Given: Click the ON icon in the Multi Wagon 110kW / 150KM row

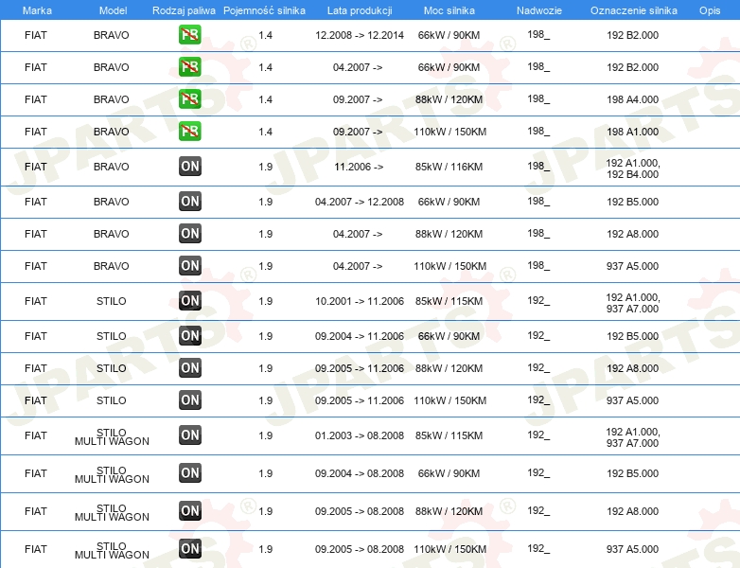Looking at the screenshot, I should point(189,548).
